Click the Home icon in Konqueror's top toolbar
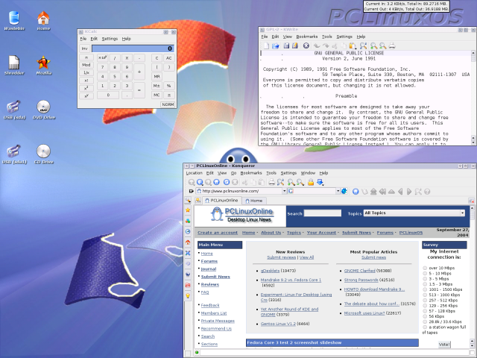Image resolution: width=477 pixels, height=358 pixels. [216, 182]
